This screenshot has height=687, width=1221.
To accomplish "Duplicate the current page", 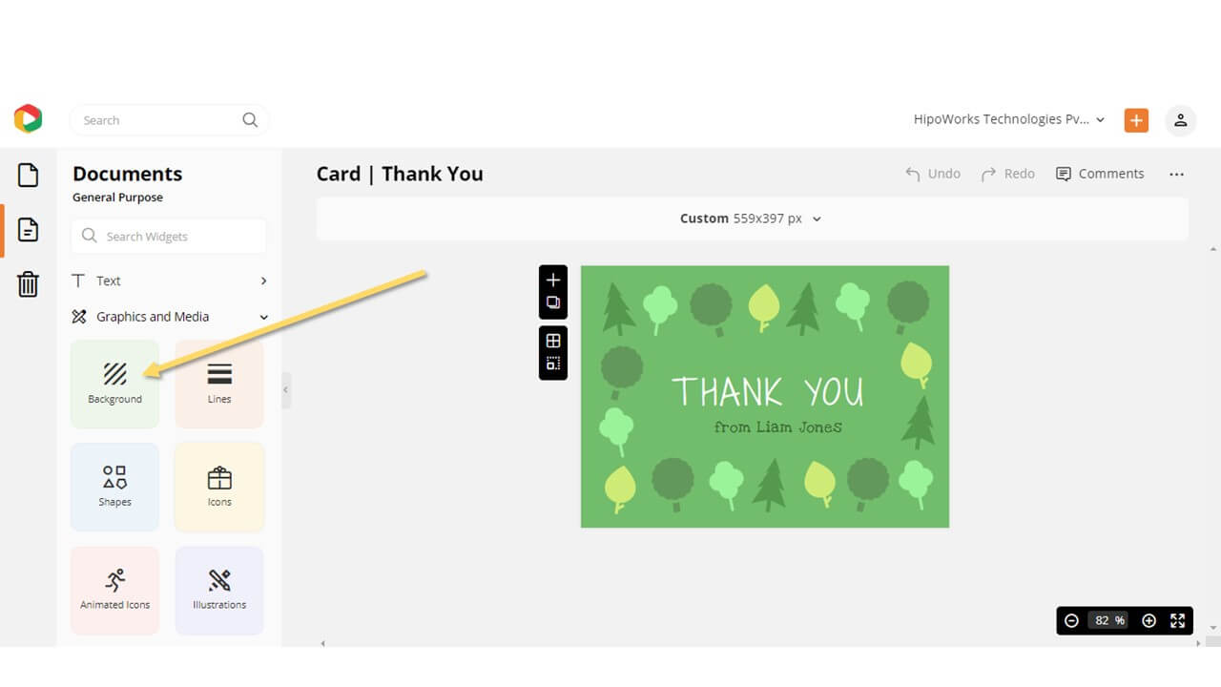I will coord(553,302).
